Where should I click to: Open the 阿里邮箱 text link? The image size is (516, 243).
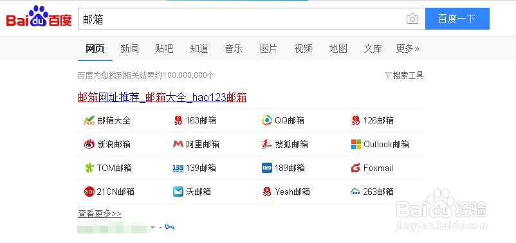click(x=203, y=144)
